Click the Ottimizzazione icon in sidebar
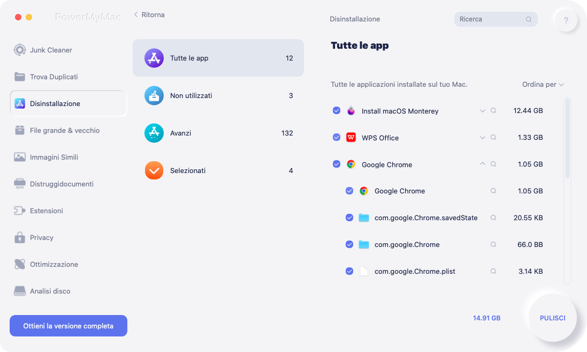This screenshot has height=352, width=587. click(x=20, y=264)
